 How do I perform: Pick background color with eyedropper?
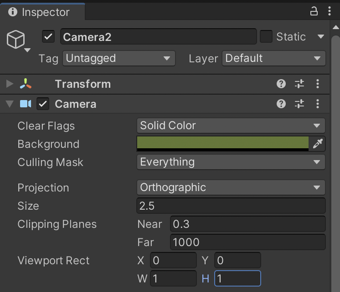(x=317, y=144)
